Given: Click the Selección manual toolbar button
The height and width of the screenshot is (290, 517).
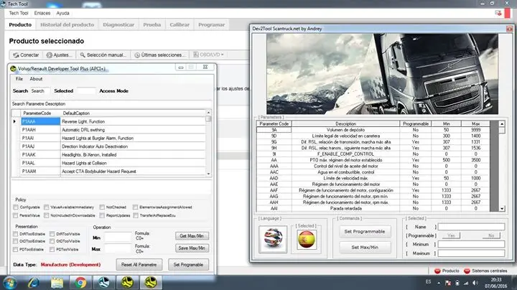Looking at the screenshot, I should click(103, 55).
